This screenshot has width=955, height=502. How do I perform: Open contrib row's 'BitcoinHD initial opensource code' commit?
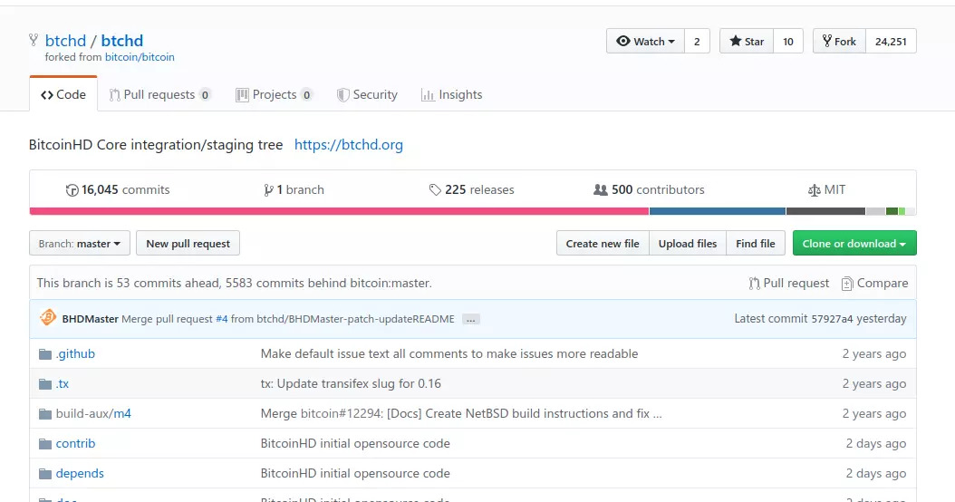[x=355, y=443]
